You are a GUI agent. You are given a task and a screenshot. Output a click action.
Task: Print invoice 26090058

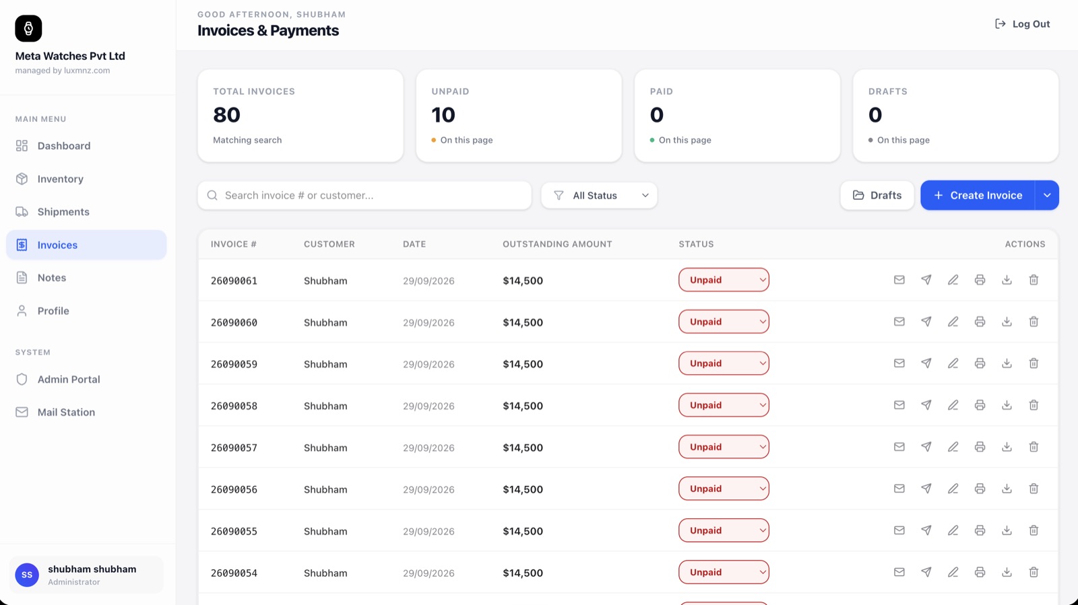(980, 405)
